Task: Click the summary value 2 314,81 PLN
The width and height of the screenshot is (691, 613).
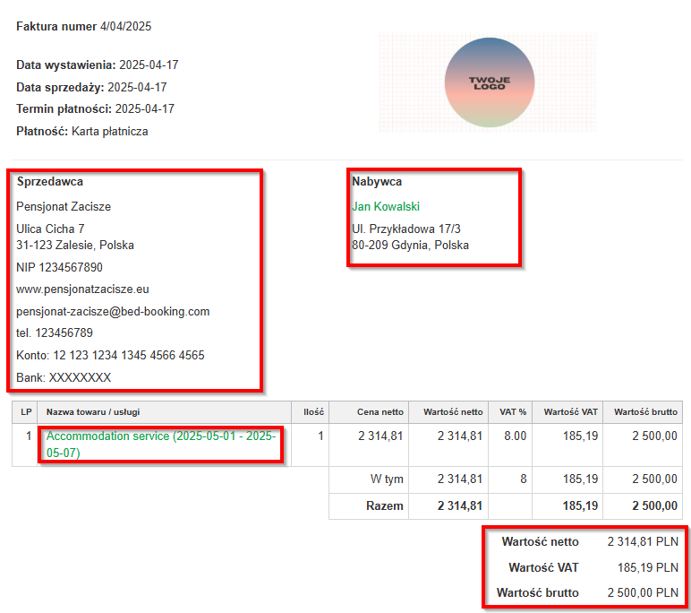Action: tap(643, 541)
